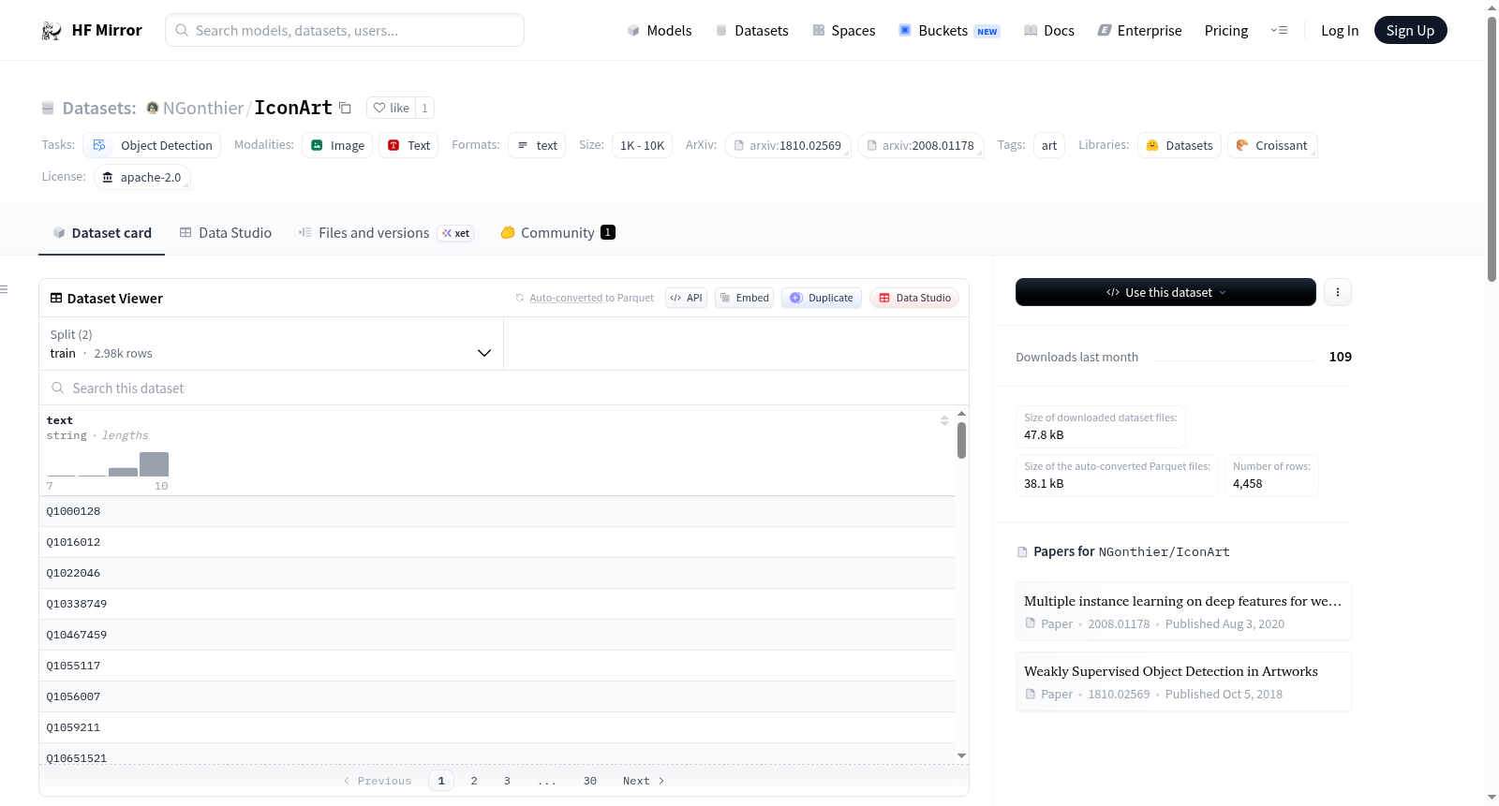Image resolution: width=1499 pixels, height=806 pixels.
Task: Click the sort arrows on text column
Action: [944, 420]
